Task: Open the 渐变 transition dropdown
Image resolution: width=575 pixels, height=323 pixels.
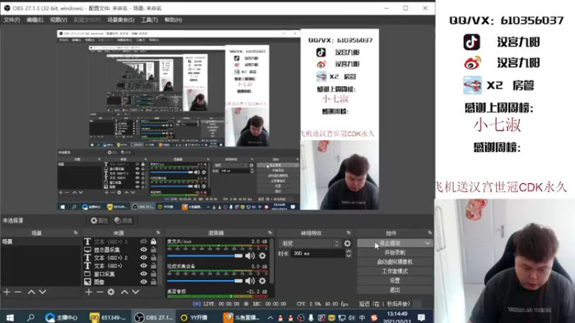Action: (x=310, y=243)
